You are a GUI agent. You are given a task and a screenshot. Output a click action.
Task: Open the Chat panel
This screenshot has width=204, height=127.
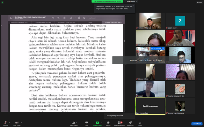(86, 124)
